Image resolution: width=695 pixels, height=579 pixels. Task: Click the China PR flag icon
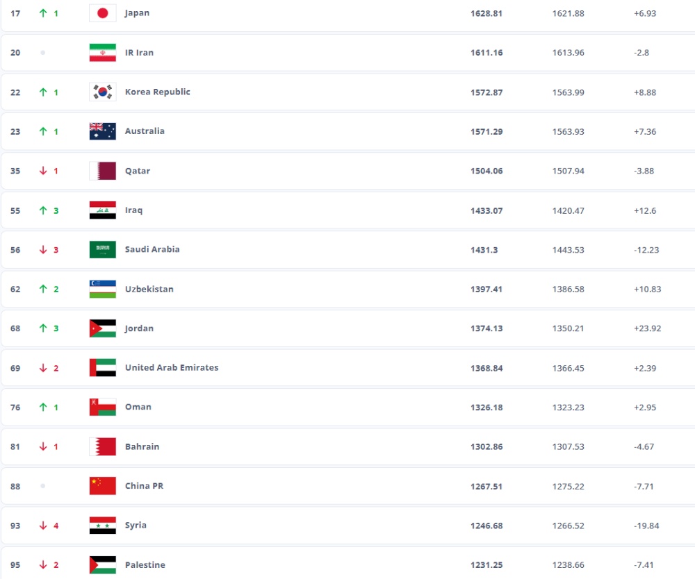coord(102,486)
